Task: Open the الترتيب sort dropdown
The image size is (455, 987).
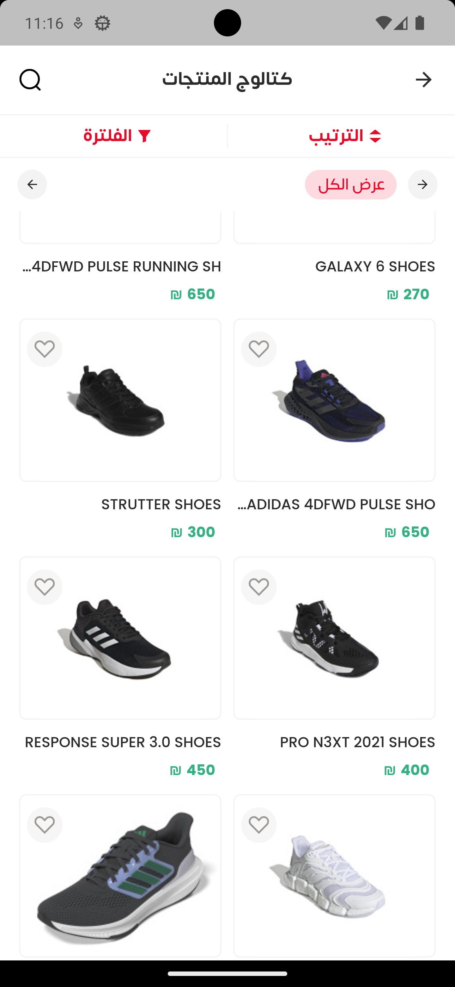Action: click(x=344, y=136)
